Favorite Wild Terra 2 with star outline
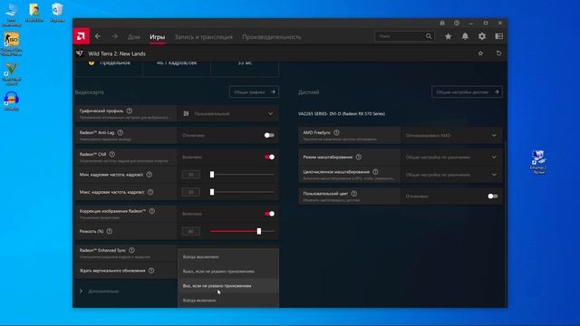The height and width of the screenshot is (326, 580). tap(480, 53)
